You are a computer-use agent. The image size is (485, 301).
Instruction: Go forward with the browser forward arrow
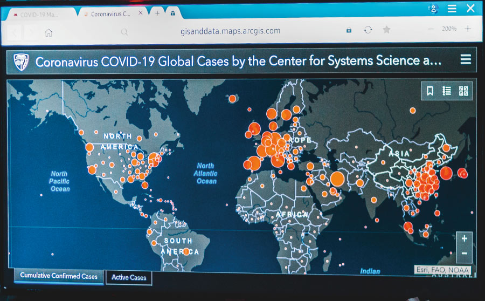pyautogui.click(x=31, y=32)
